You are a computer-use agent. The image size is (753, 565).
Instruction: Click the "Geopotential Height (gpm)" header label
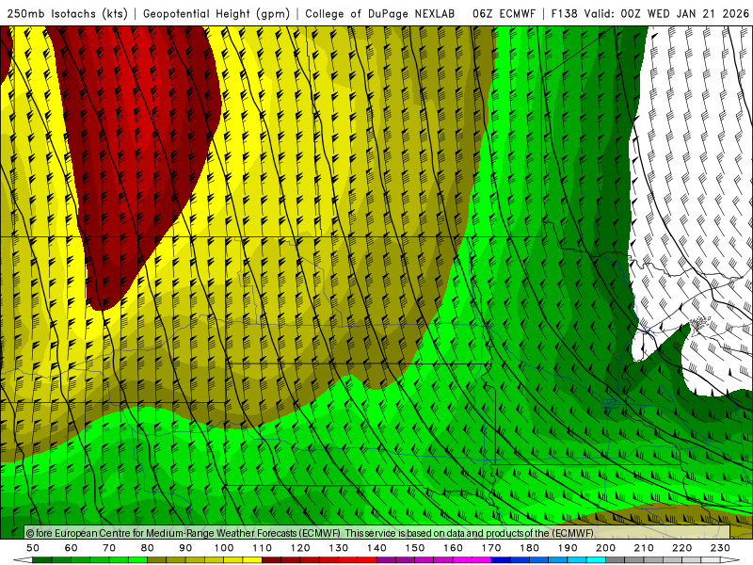coord(216,13)
